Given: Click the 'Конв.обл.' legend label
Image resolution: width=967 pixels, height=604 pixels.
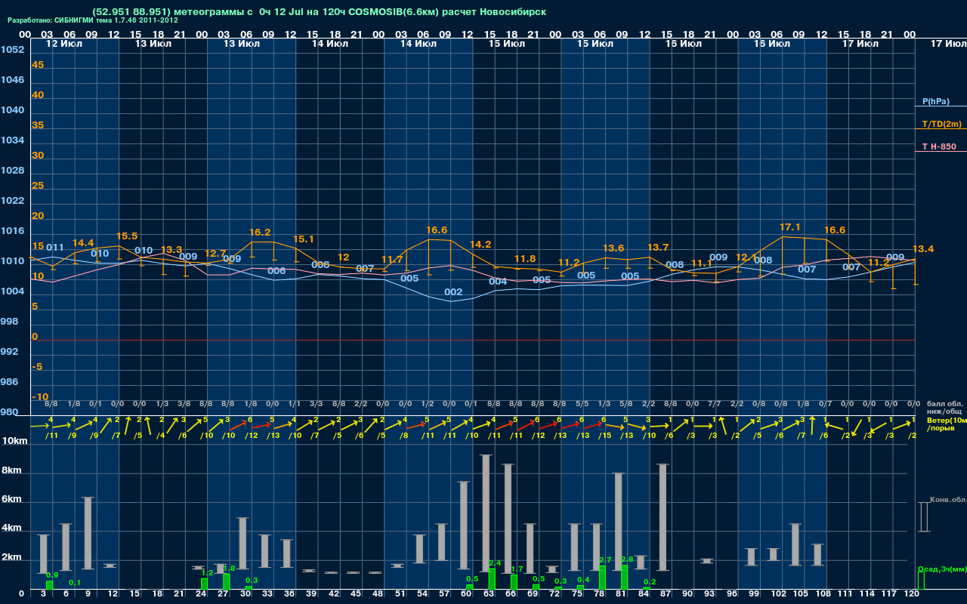Looking at the screenshot, I should click(x=948, y=500).
